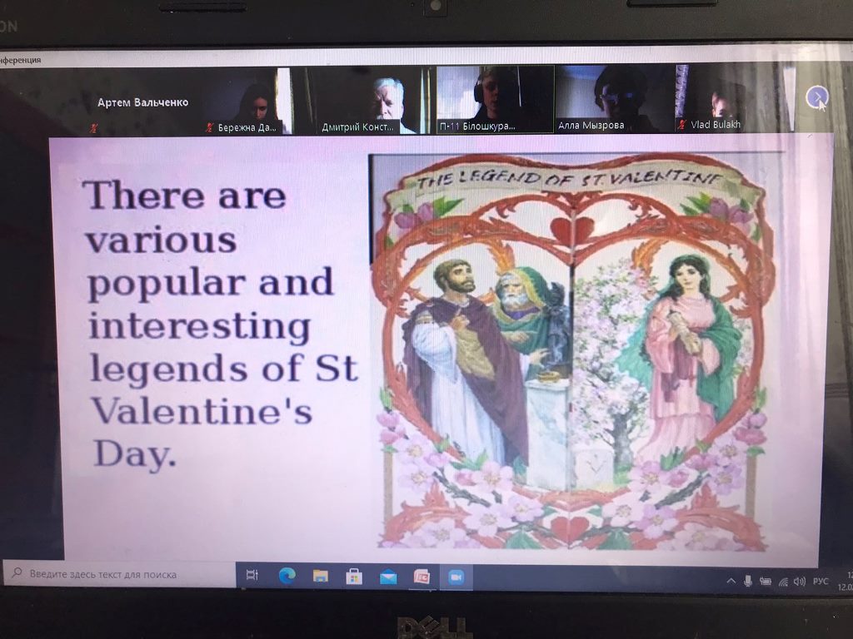Select the Алла Мызрова video tile
Screen dimensions: 853x639
(x=615, y=99)
